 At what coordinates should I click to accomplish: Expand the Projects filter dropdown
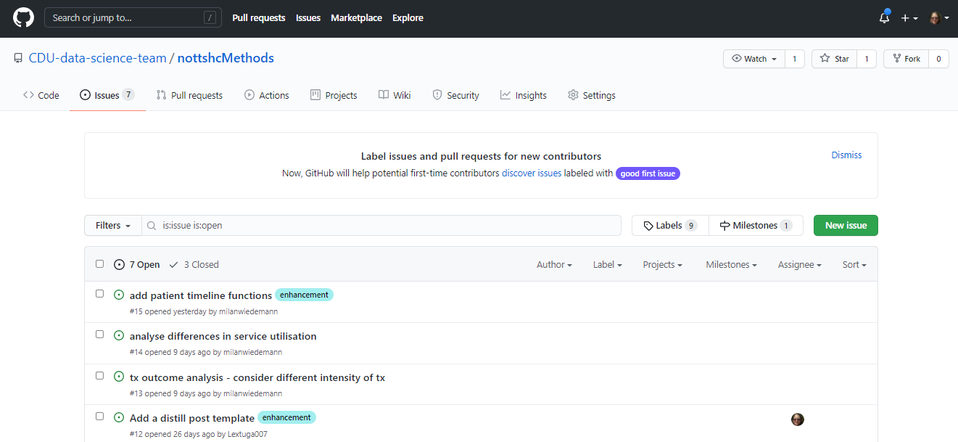tap(662, 265)
